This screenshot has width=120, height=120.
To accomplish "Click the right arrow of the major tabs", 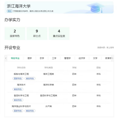I will pyautogui.click(x=112, y=58).
